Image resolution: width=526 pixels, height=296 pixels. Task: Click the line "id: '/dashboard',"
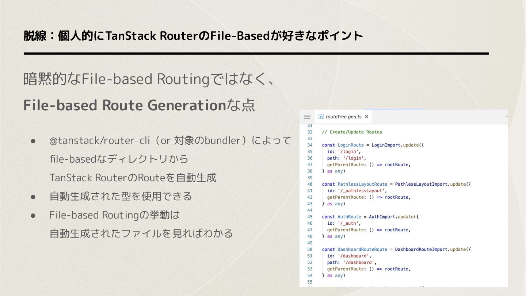[x=349, y=256]
